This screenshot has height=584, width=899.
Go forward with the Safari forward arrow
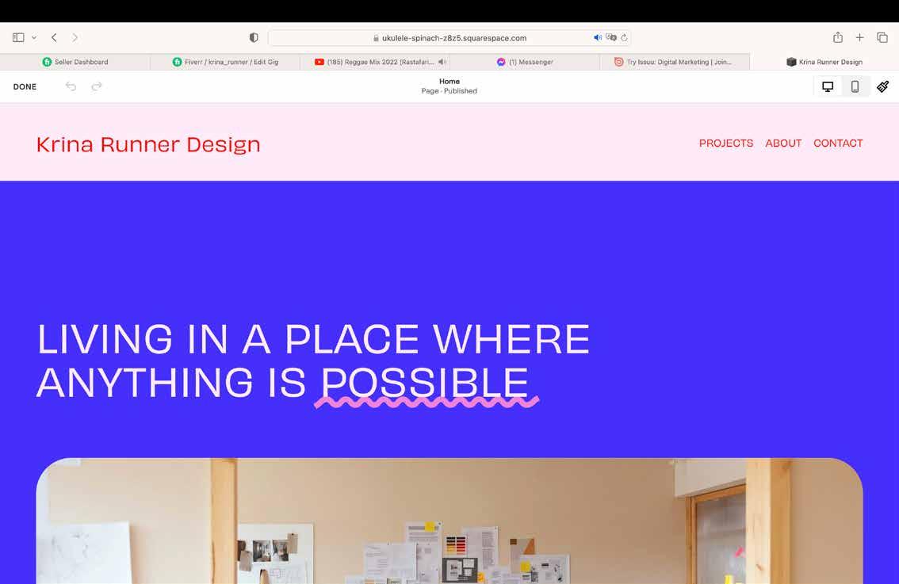point(75,38)
